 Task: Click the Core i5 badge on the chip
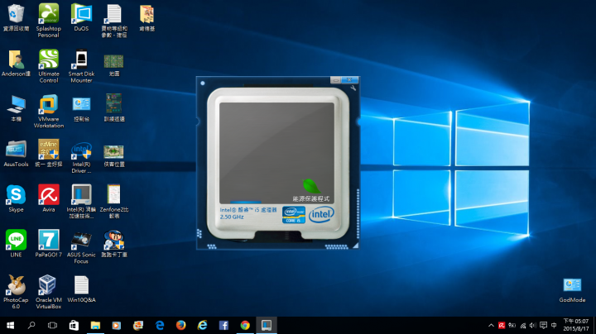click(x=293, y=215)
